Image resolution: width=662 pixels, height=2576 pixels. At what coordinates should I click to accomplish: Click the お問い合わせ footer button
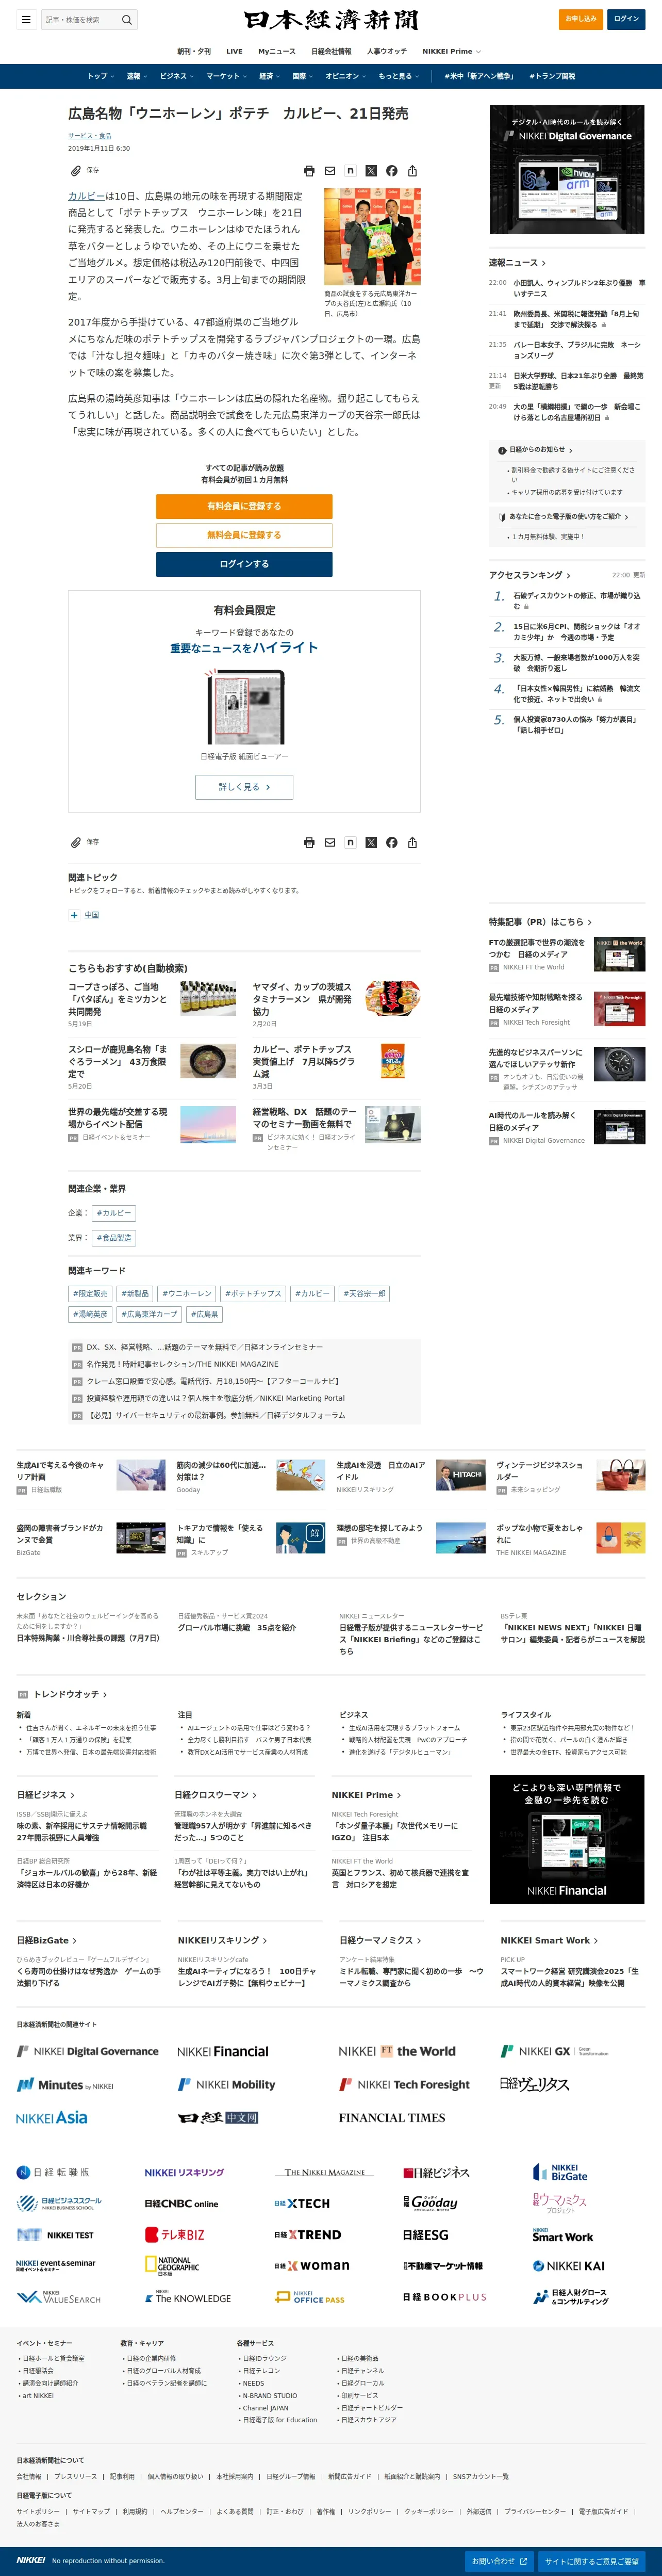pyautogui.click(x=498, y=2561)
